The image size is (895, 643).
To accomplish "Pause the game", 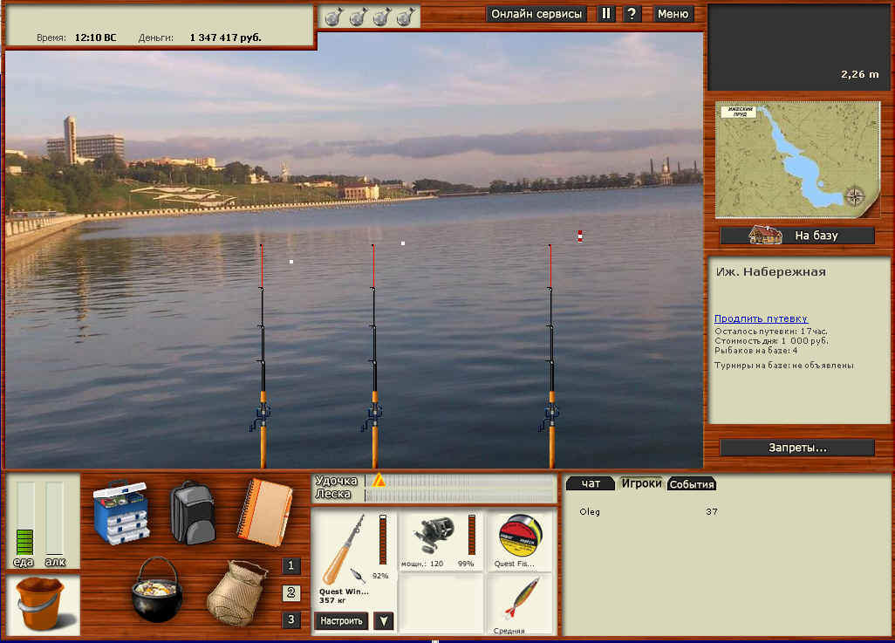I will [x=606, y=14].
